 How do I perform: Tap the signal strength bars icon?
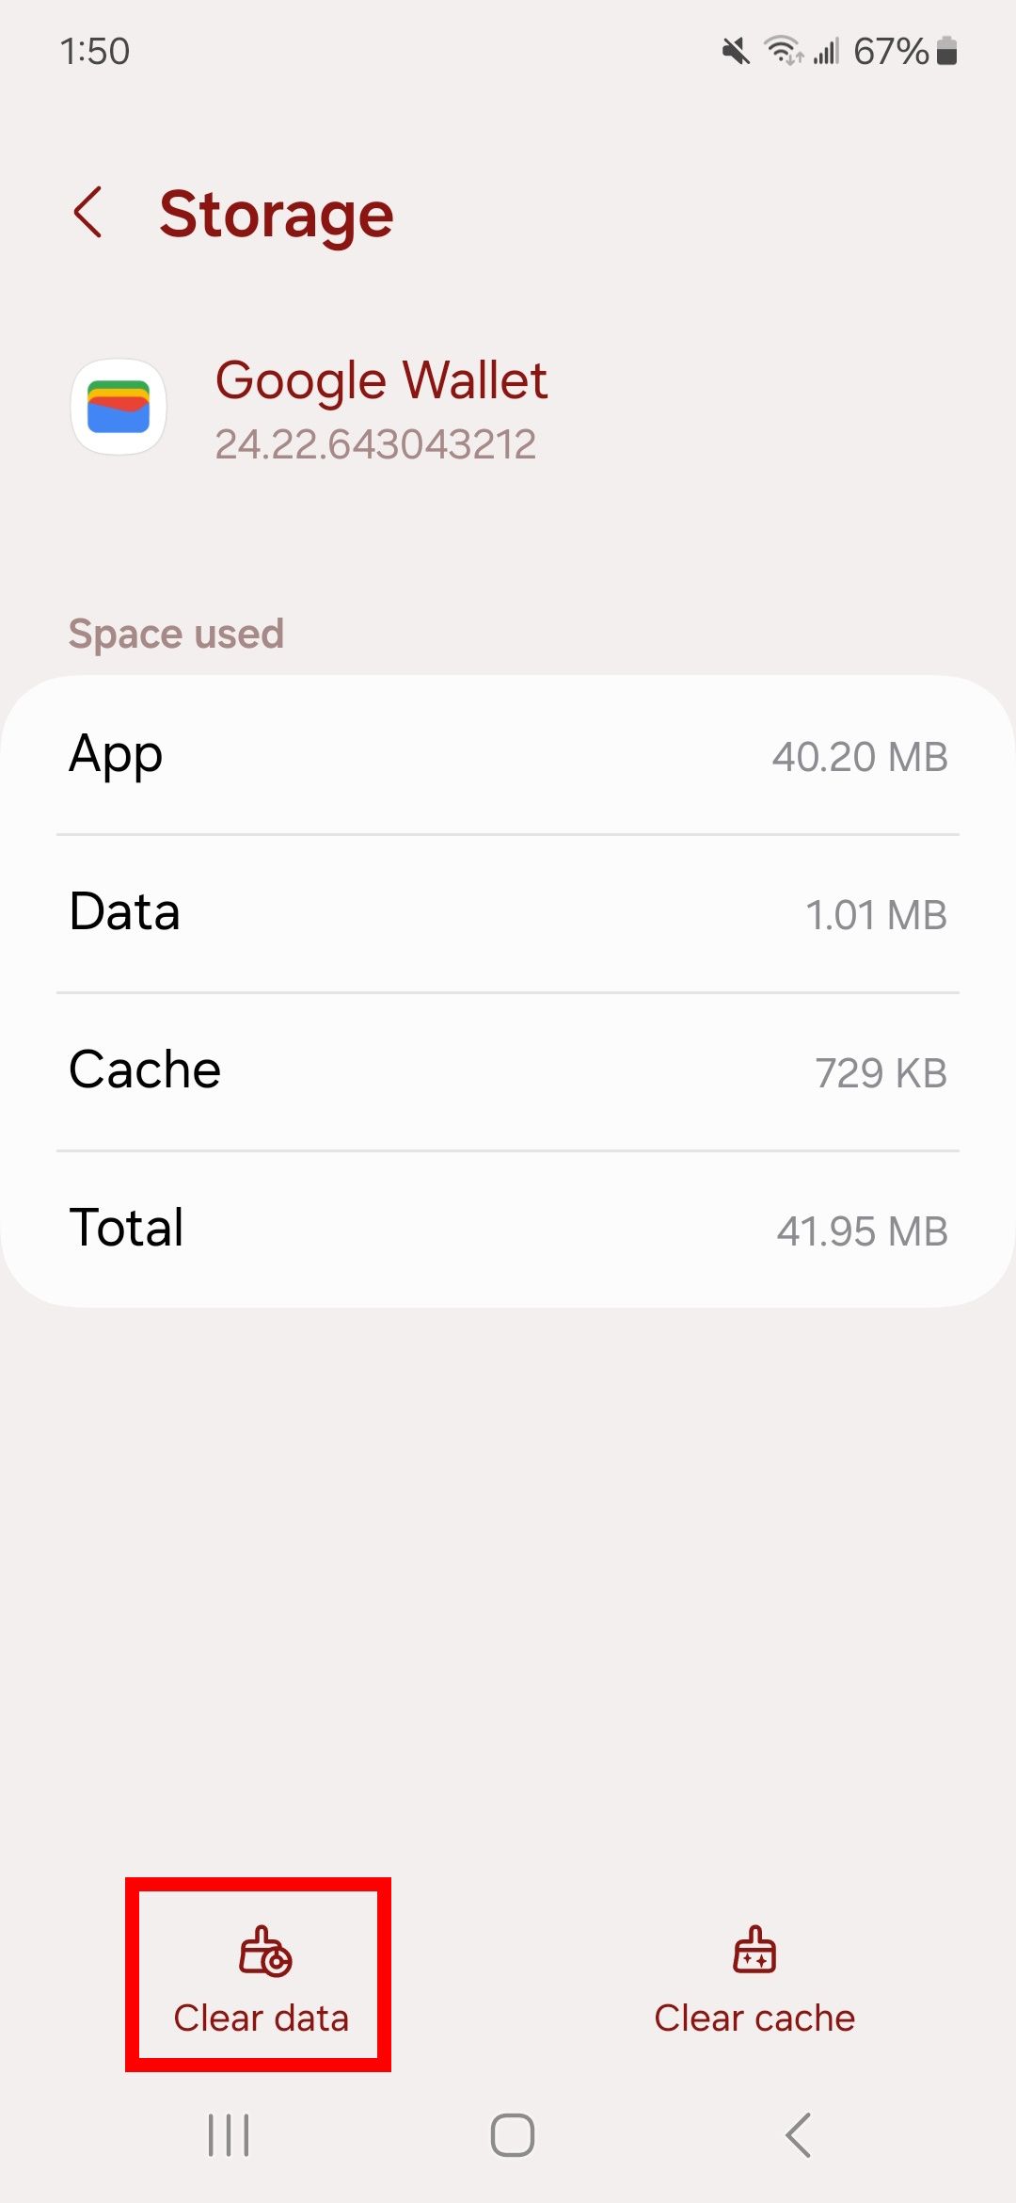point(826,51)
